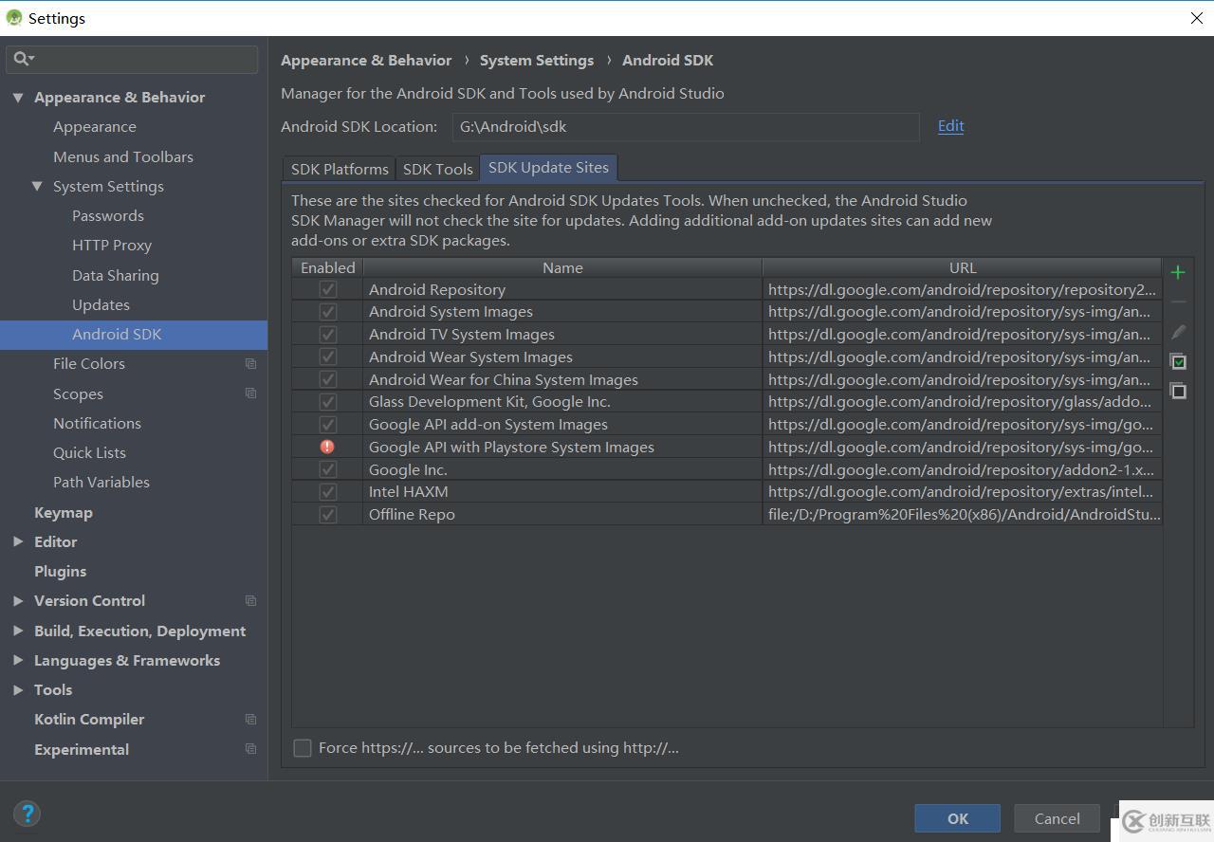
Task: Enable Force https sources fetched using http
Action: [303, 748]
